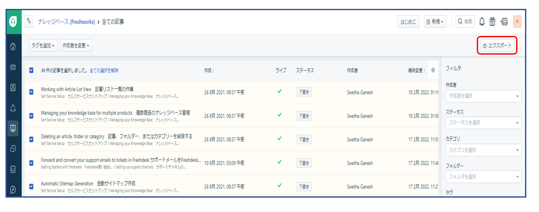Open the gift what's new icon
The height and width of the screenshot is (212, 539).
coord(492,22)
